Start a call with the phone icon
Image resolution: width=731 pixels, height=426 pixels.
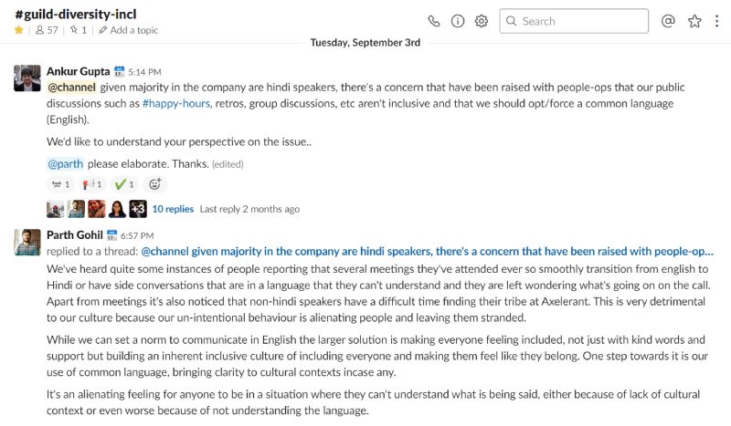433,21
